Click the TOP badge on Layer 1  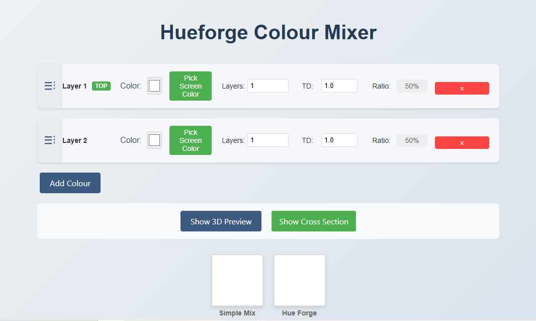[x=101, y=86]
